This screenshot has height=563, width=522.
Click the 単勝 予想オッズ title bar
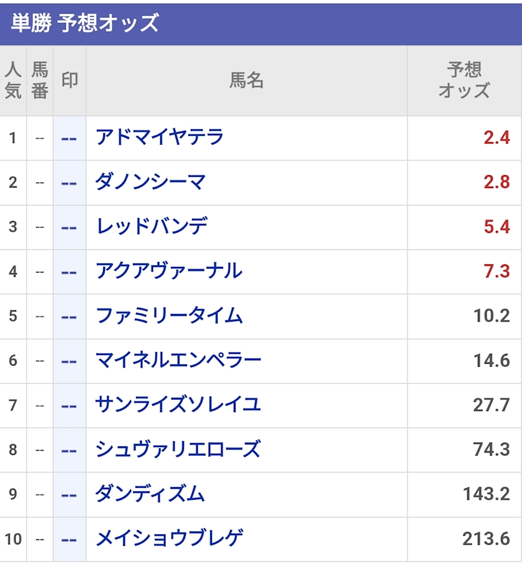point(261,24)
